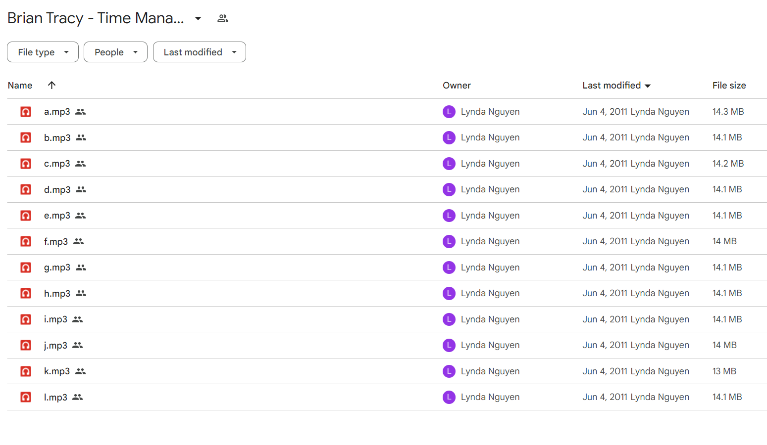This screenshot has height=445, width=767.
Task: Select the h.mp3 file name
Action: click(x=57, y=293)
